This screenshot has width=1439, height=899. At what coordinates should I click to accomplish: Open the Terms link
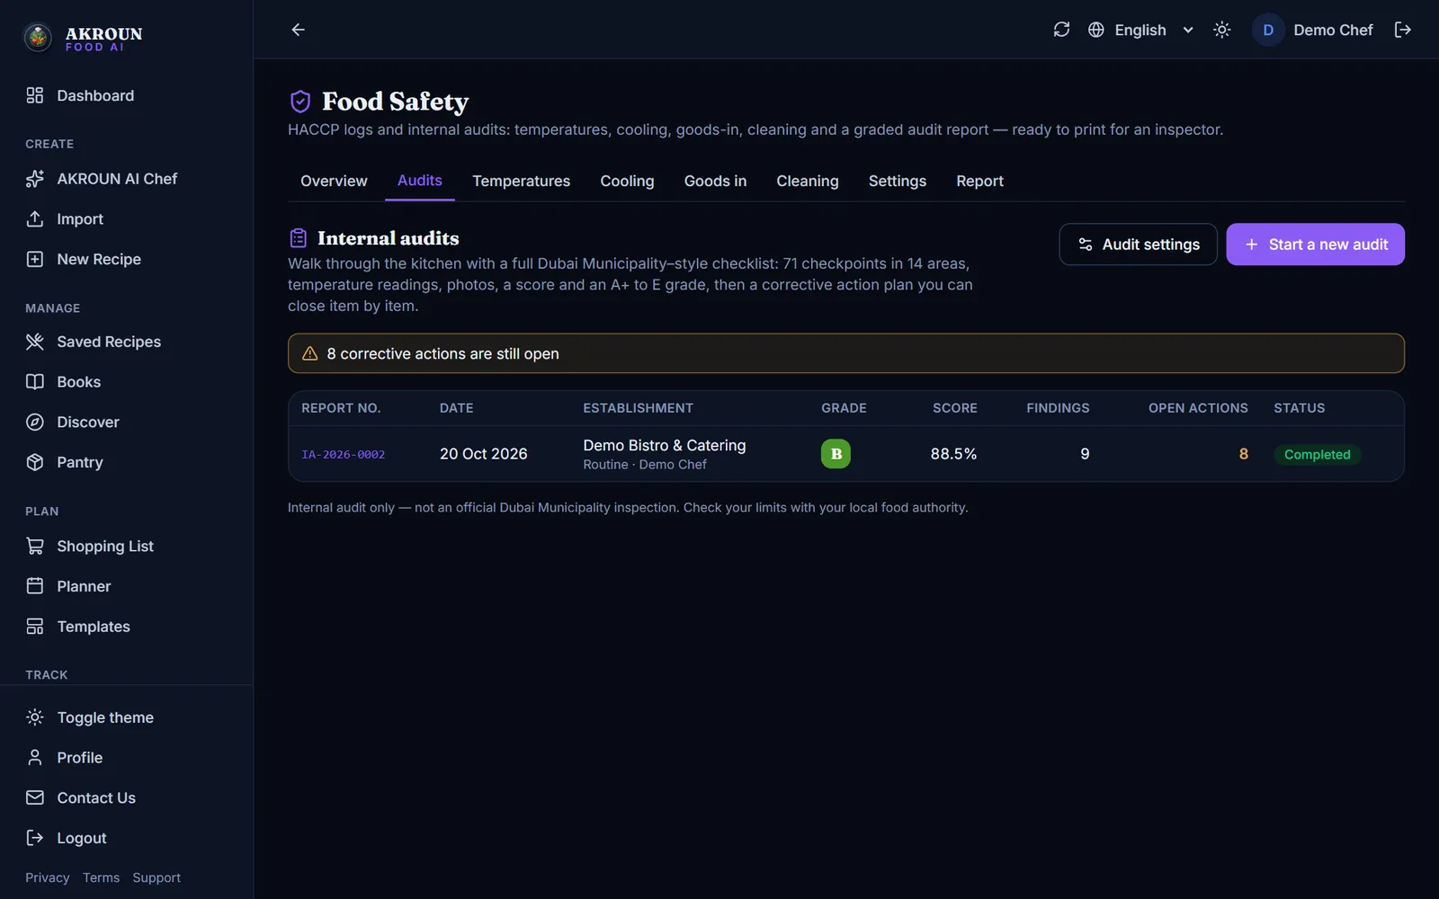pos(101,877)
